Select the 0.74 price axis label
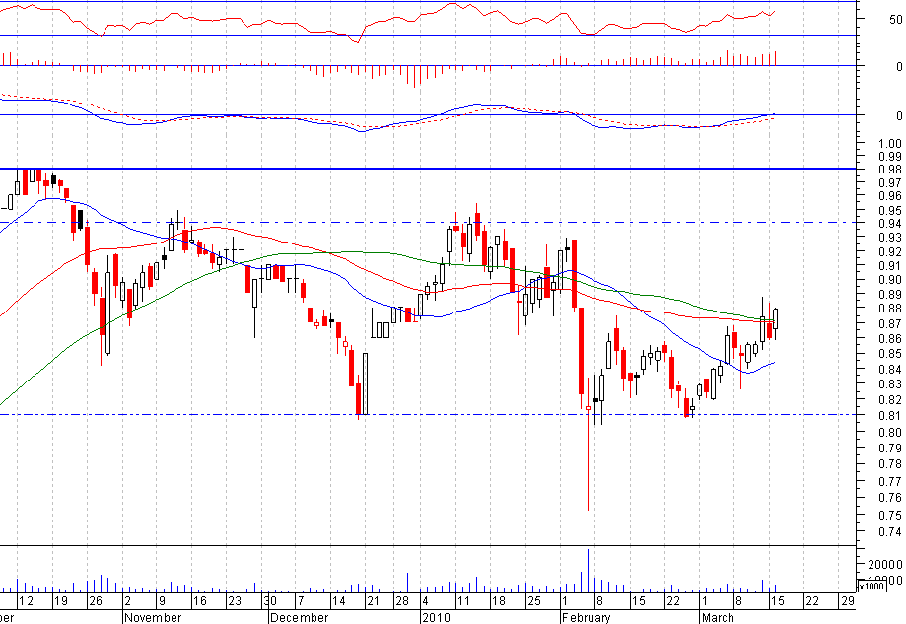 click(x=890, y=532)
